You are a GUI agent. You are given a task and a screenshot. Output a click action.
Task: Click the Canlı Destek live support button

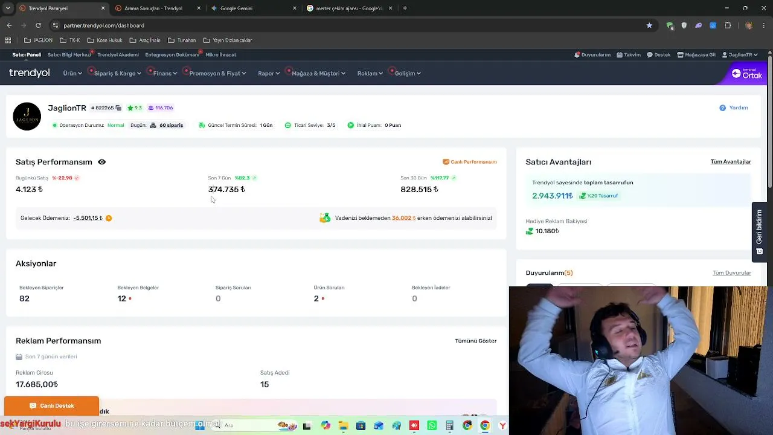point(51,406)
